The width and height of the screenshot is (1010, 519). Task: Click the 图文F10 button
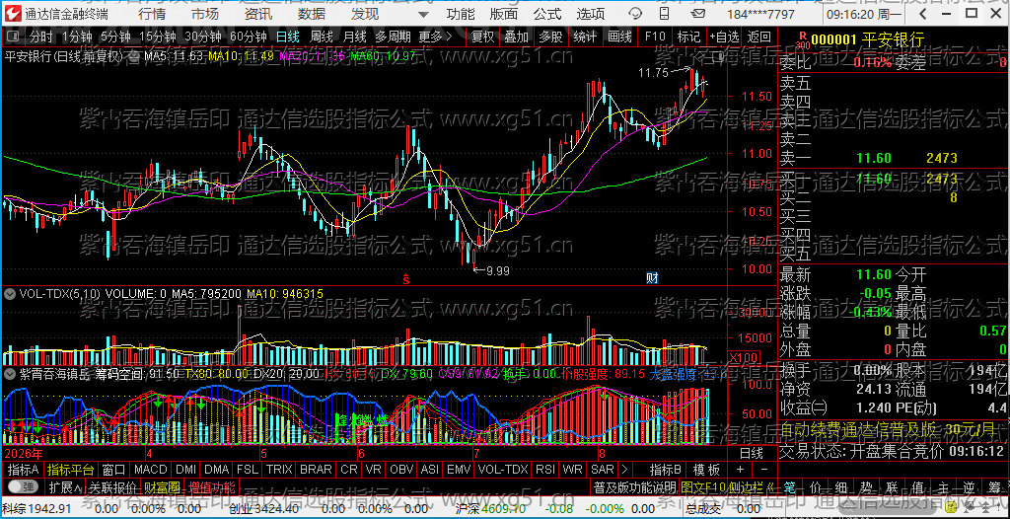pyautogui.click(x=705, y=486)
